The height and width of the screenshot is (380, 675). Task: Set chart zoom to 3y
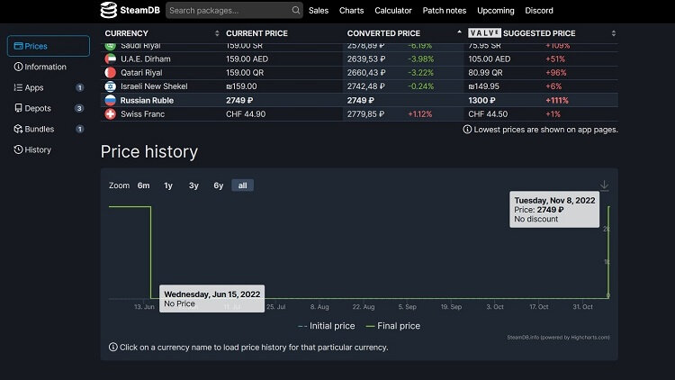(x=193, y=185)
